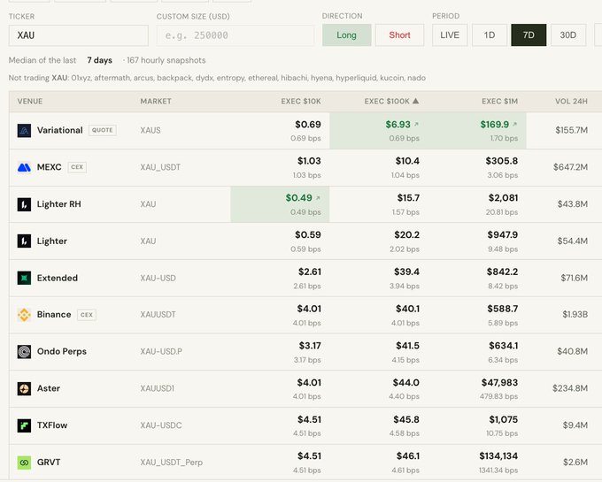Sort the table by MARKET column header
Image resolution: width=602 pixels, height=482 pixels.
156,101
